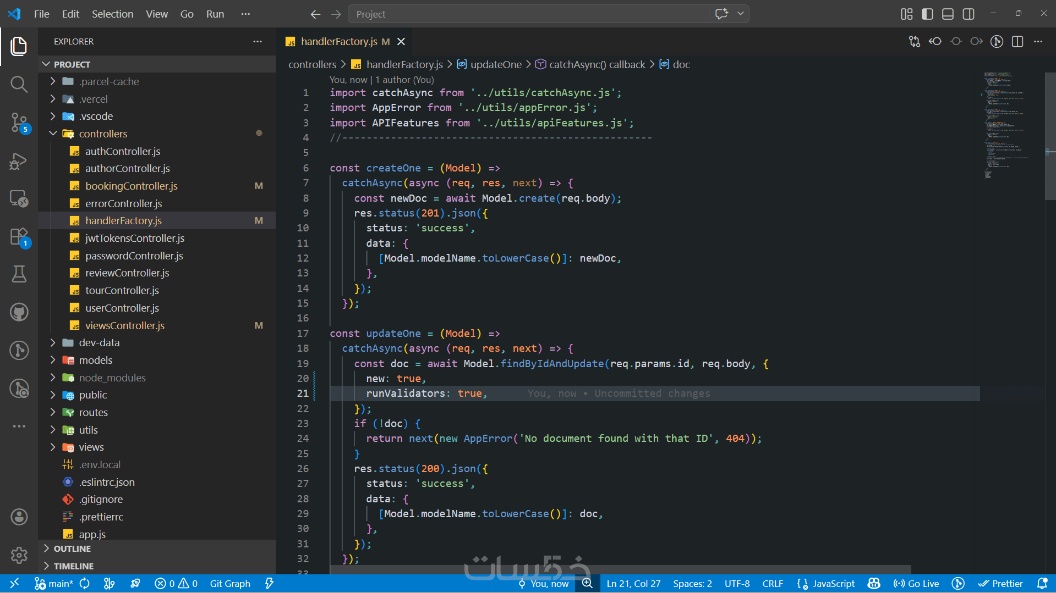Open the Search view in activity bar
This screenshot has height=593, width=1056.
(19, 84)
